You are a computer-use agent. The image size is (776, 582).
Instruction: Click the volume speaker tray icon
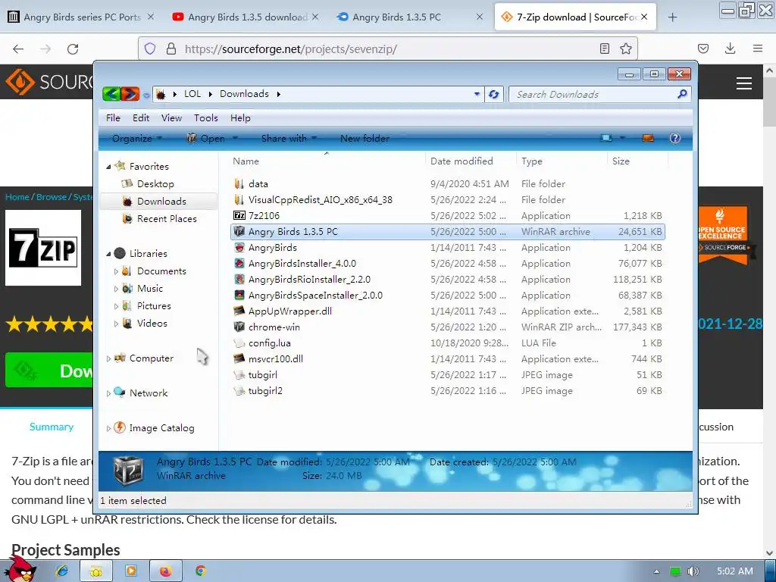pyautogui.click(x=693, y=571)
